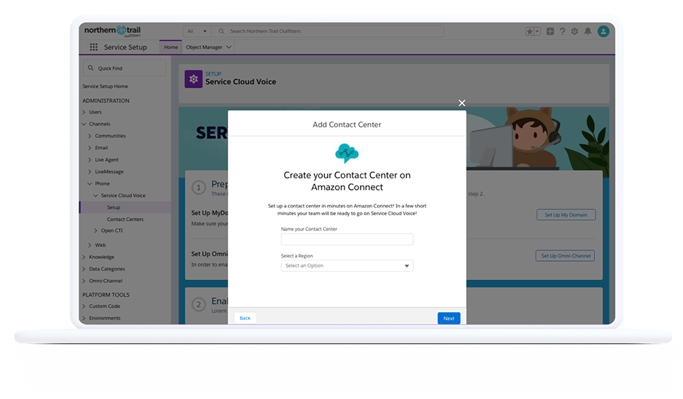Screen dimensions: 683x399
Task: Click the PLATFORM TOOLS section heading
Action: tap(106, 295)
